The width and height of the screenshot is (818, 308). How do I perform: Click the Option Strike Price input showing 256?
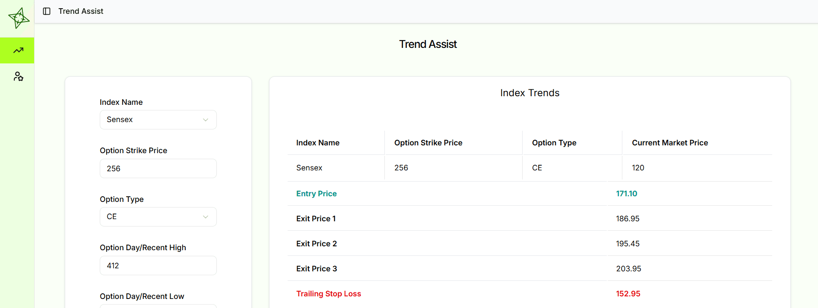[158, 168]
